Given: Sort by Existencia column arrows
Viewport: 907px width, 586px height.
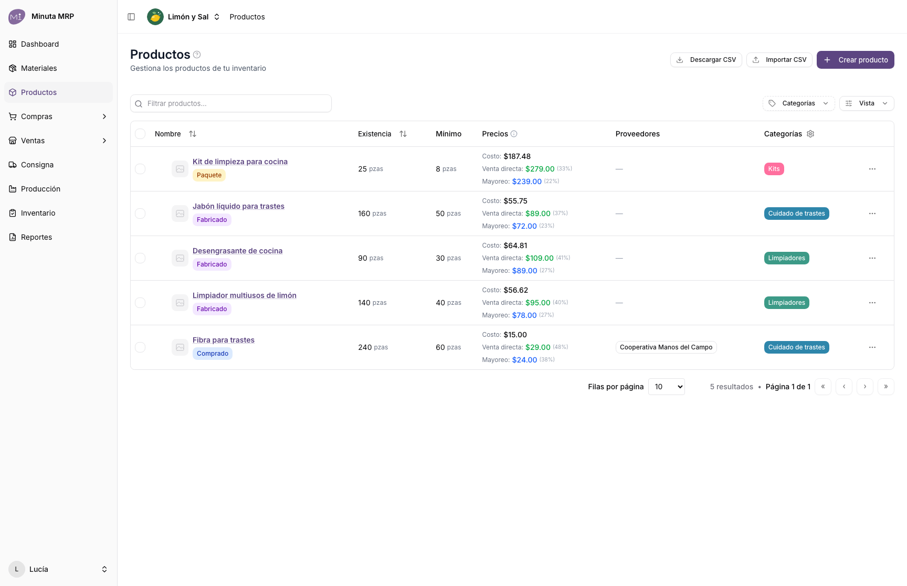Looking at the screenshot, I should (x=403, y=134).
